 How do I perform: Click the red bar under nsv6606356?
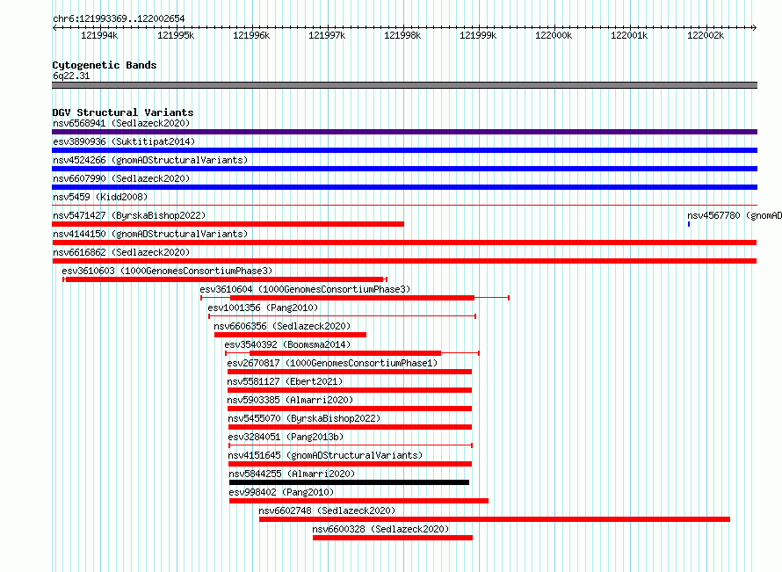(290, 335)
